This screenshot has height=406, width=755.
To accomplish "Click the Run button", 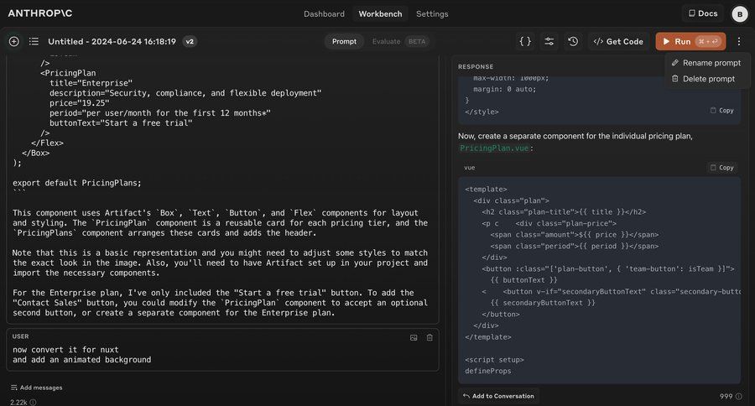I will (x=690, y=41).
